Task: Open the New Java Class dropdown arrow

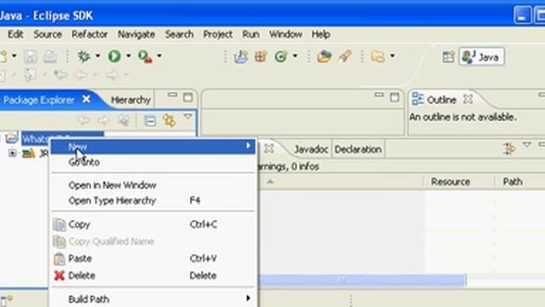Action: (295, 55)
